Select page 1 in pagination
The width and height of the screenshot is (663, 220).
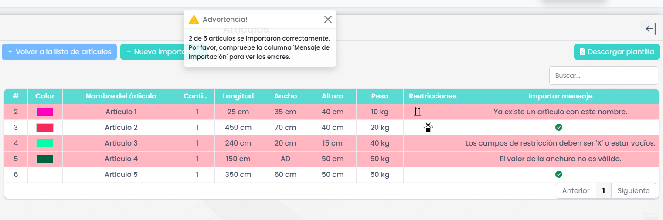[x=604, y=191]
